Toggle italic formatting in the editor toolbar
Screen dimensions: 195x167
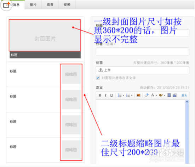105,95
